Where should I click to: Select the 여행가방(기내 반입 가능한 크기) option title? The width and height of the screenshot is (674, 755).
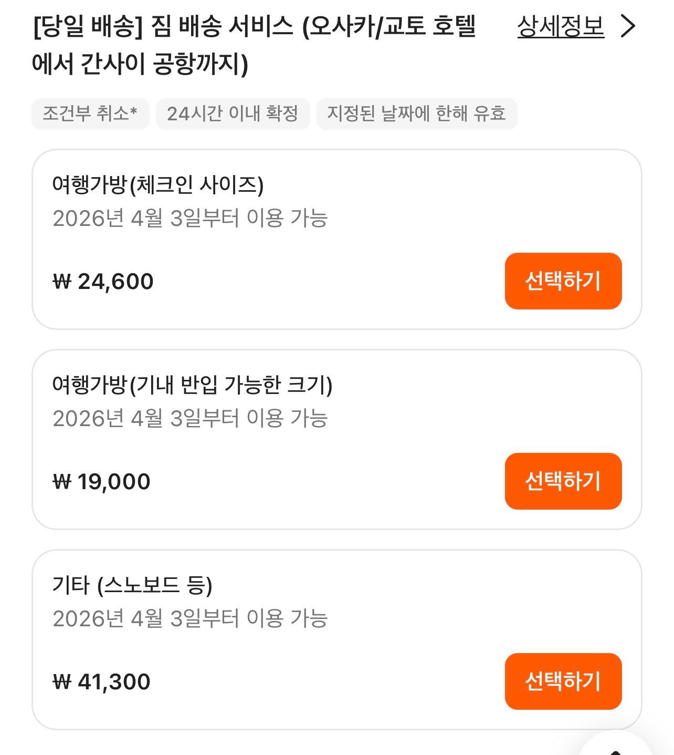pyautogui.click(x=192, y=385)
